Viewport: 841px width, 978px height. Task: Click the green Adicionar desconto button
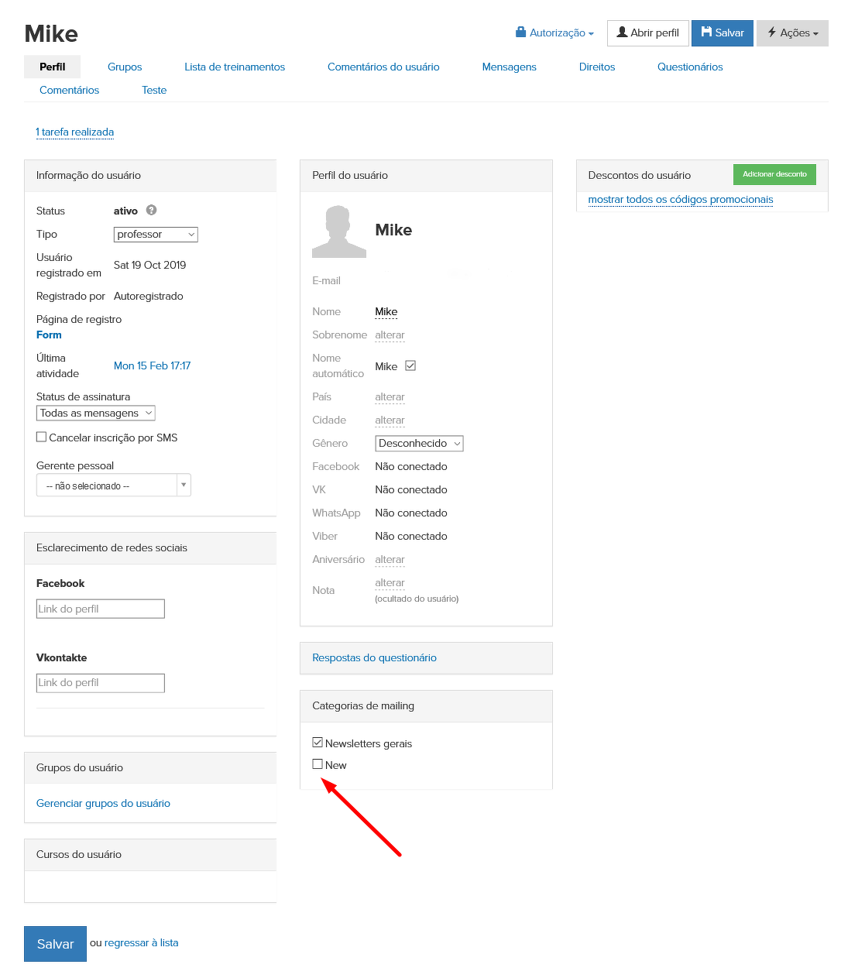[774, 174]
